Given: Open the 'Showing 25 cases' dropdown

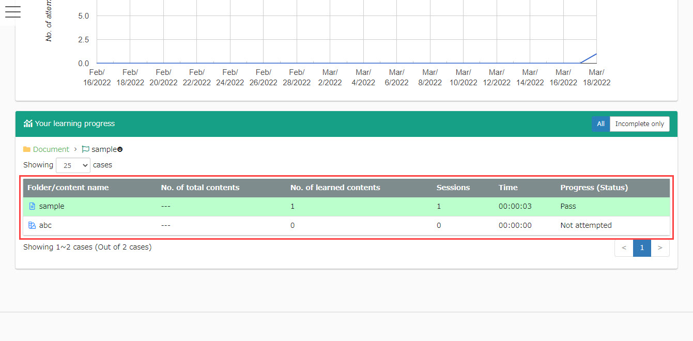Looking at the screenshot, I should pyautogui.click(x=73, y=165).
